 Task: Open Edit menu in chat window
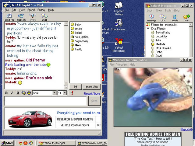coord(14,10)
